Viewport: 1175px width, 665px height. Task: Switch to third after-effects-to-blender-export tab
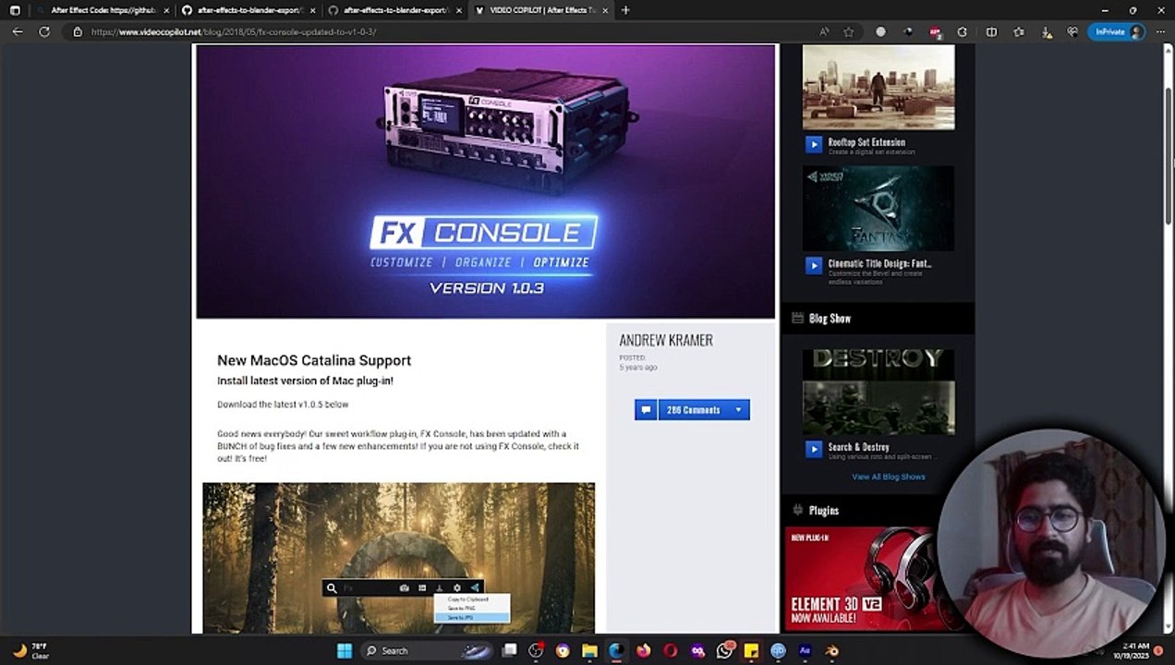pyautogui.click(x=395, y=10)
